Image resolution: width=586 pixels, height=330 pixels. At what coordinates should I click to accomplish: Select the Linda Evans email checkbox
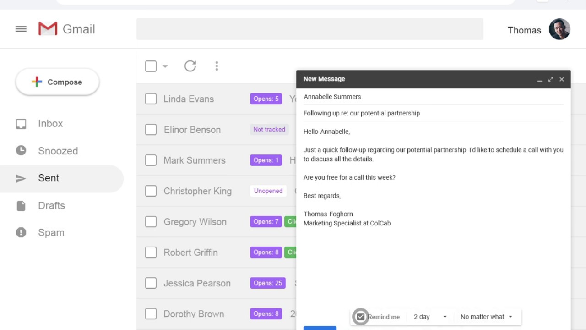[151, 99]
